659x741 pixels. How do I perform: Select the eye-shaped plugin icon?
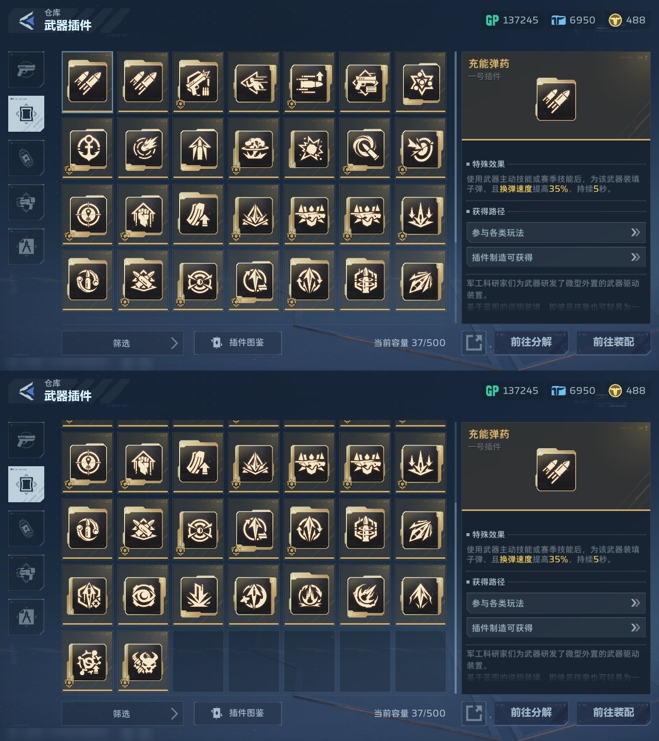click(143, 595)
